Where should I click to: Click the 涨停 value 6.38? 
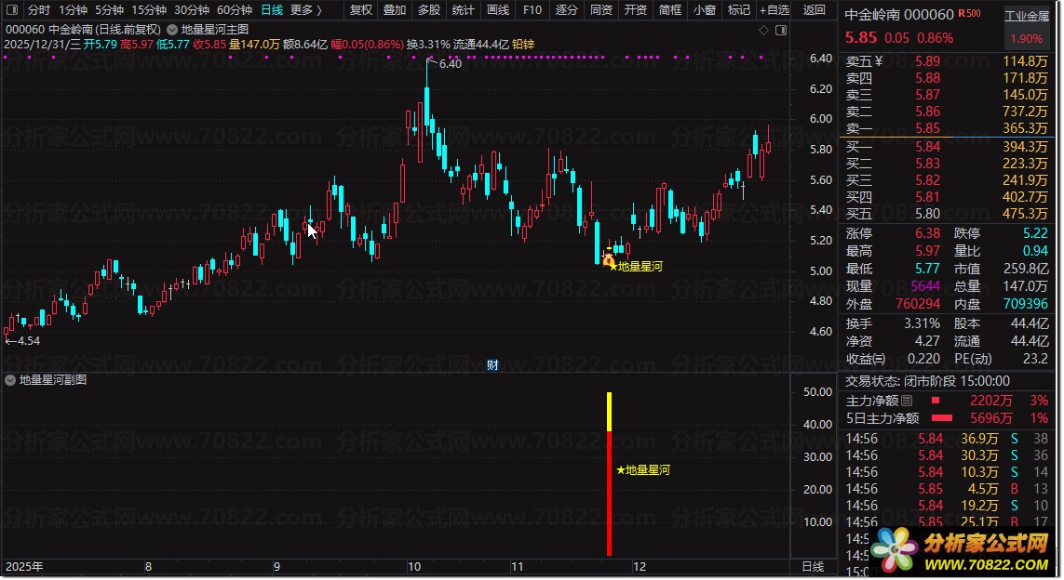coord(927,233)
